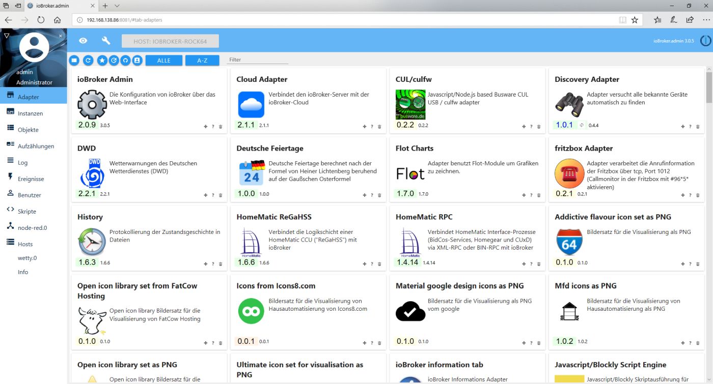Go to Instanzen in sidebar

click(x=34, y=113)
